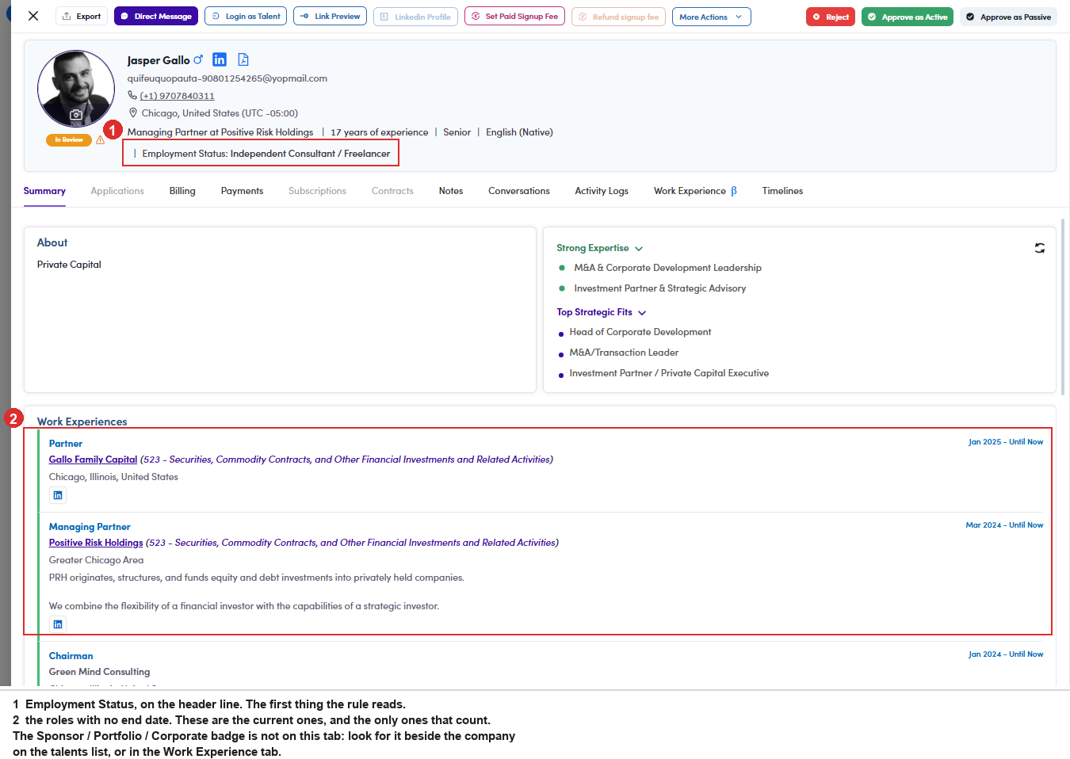Click the location pin icon by Chicago
Image resolution: width=1070 pixels, height=759 pixels.
coord(133,113)
